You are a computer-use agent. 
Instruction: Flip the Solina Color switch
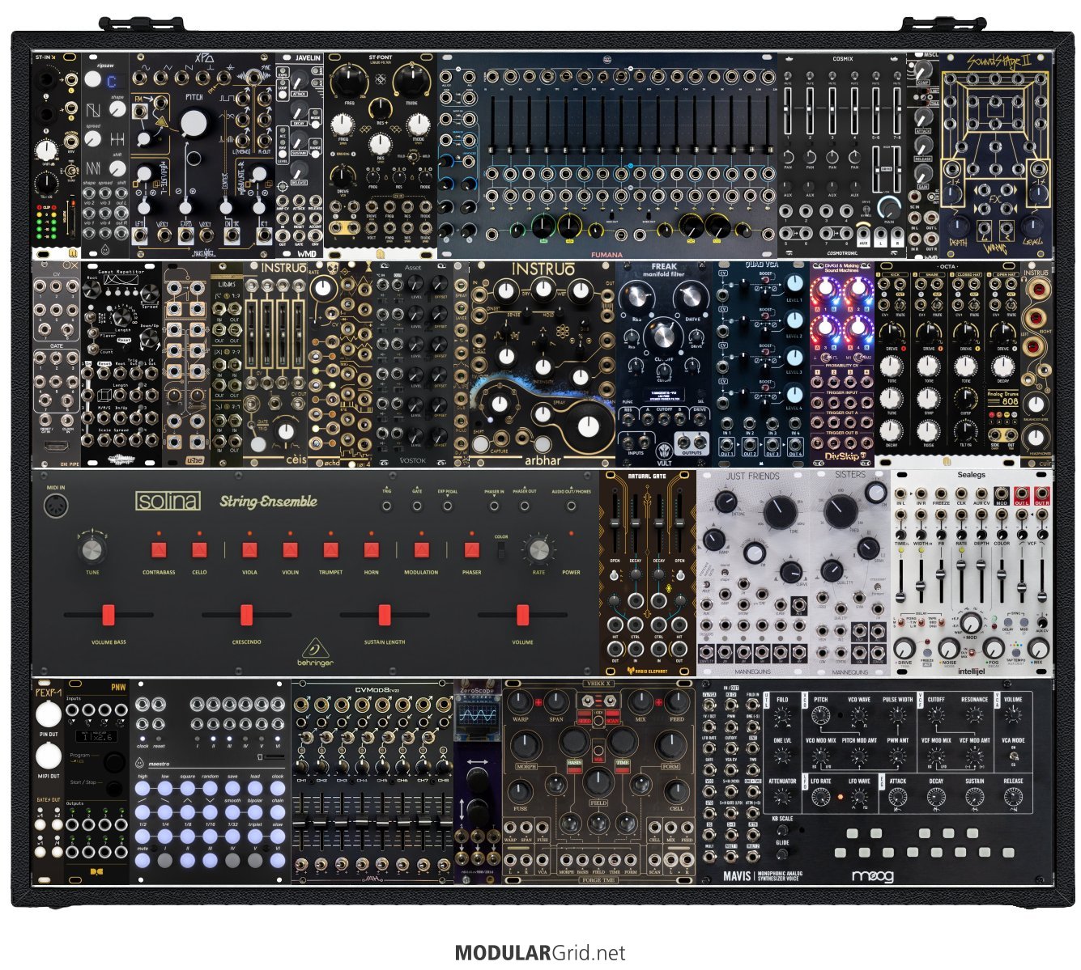coord(501,551)
